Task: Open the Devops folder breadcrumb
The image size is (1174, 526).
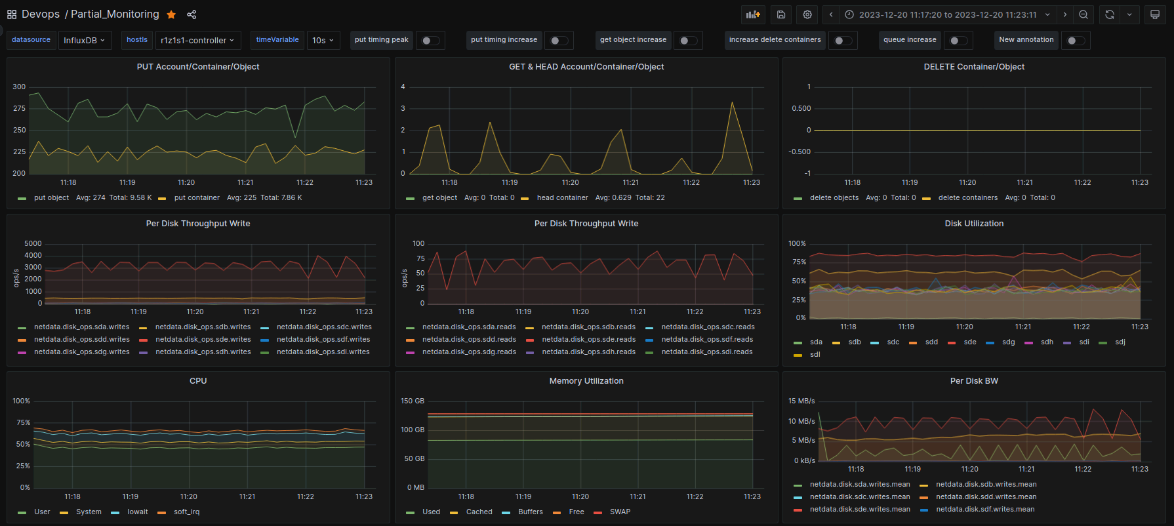Action: (41, 14)
